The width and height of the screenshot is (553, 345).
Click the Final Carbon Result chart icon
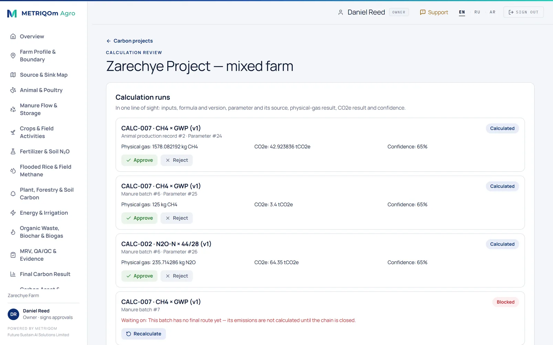point(13,274)
